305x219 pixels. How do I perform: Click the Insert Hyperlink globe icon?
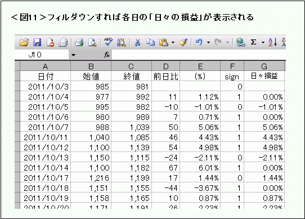pyautogui.click(x=241, y=42)
